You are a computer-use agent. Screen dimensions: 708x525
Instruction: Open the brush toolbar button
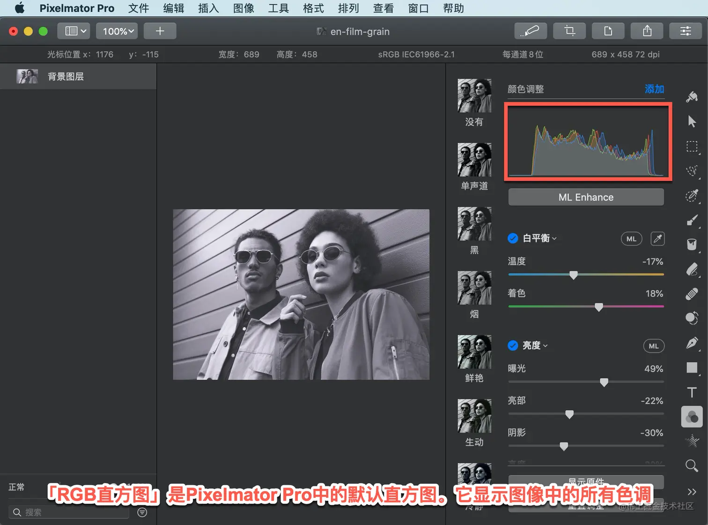click(x=531, y=31)
